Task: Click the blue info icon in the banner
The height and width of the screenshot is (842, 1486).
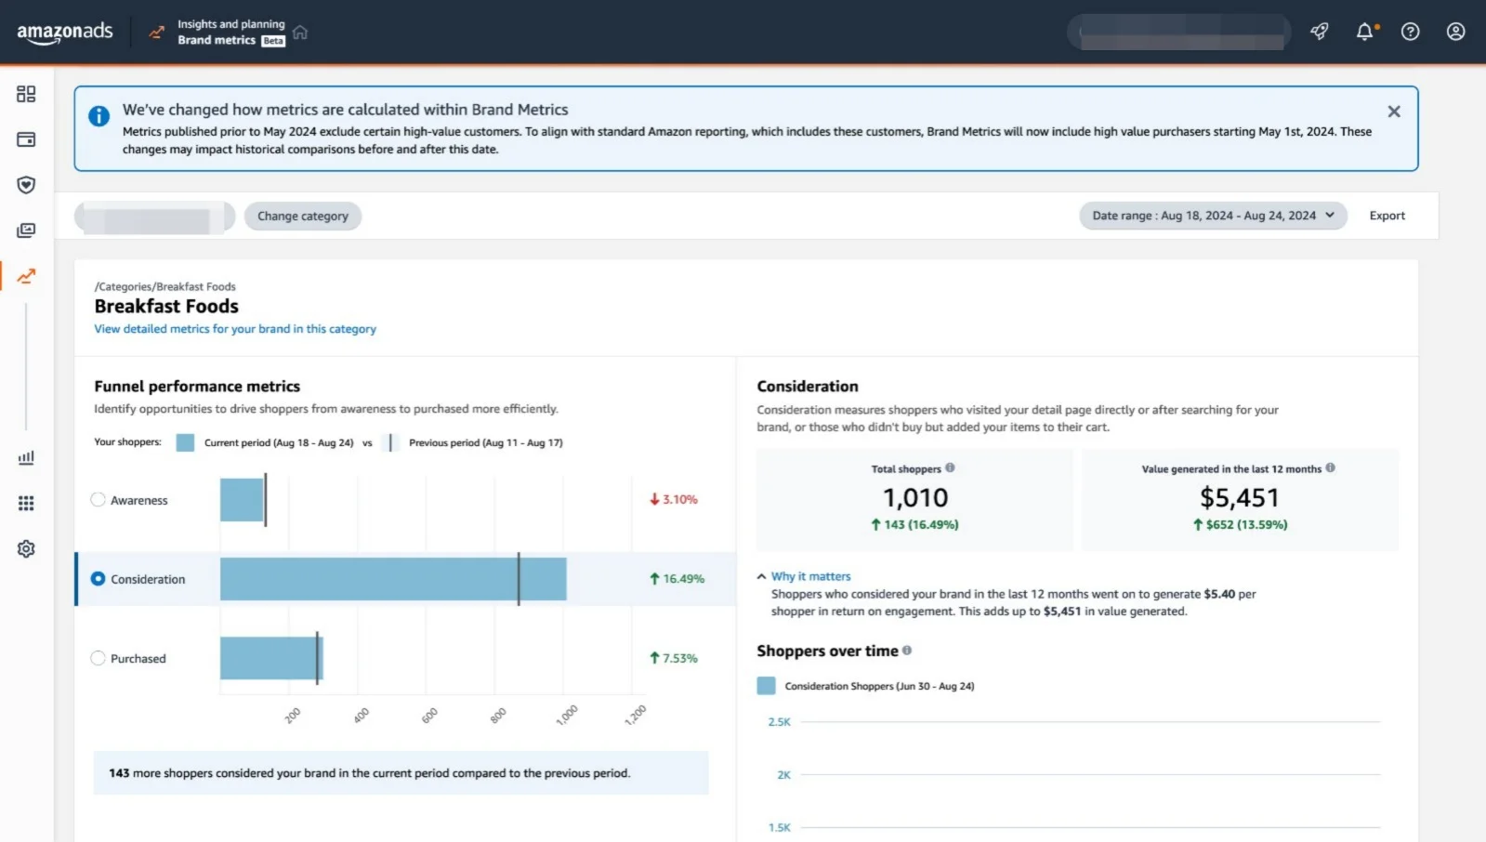Action: 99,116
